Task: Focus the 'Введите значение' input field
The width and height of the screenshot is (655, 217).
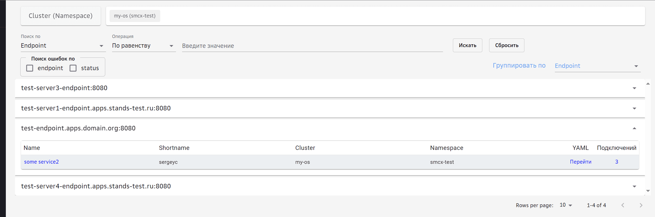Action: pos(312,46)
